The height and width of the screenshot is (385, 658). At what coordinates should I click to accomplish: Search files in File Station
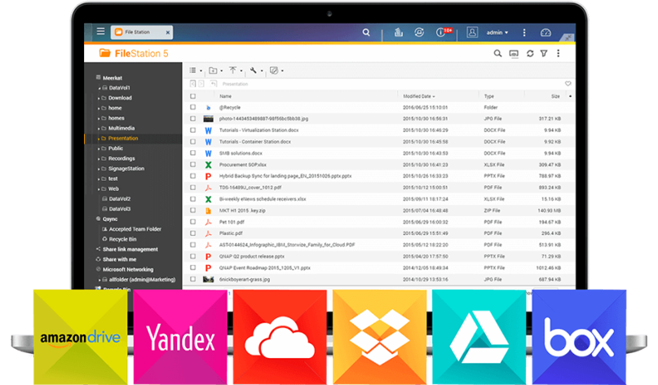click(497, 53)
